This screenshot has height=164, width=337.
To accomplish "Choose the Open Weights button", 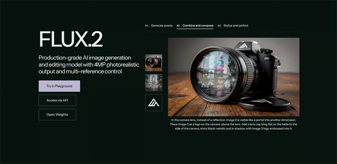I will 57,114.
